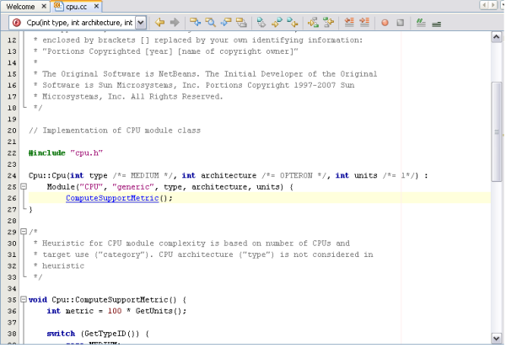Shift line left toolbar icon
Image resolution: width=506 pixels, height=348 pixels.
(x=349, y=23)
